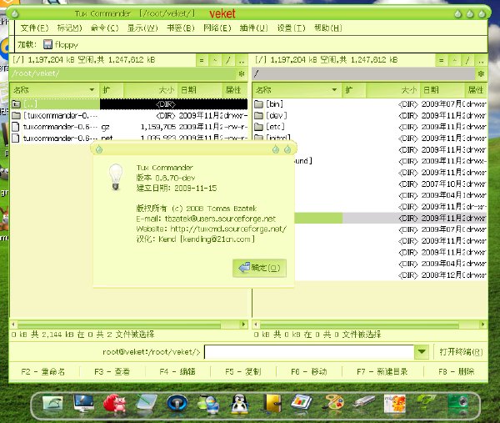Screen dimensions: 500x423
Task: Open the globe network icon in dock
Action: (208, 404)
